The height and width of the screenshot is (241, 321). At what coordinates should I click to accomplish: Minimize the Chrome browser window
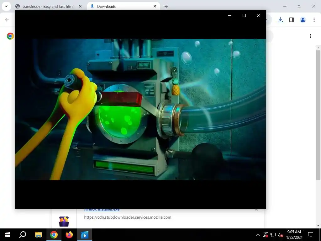pyautogui.click(x=285, y=6)
